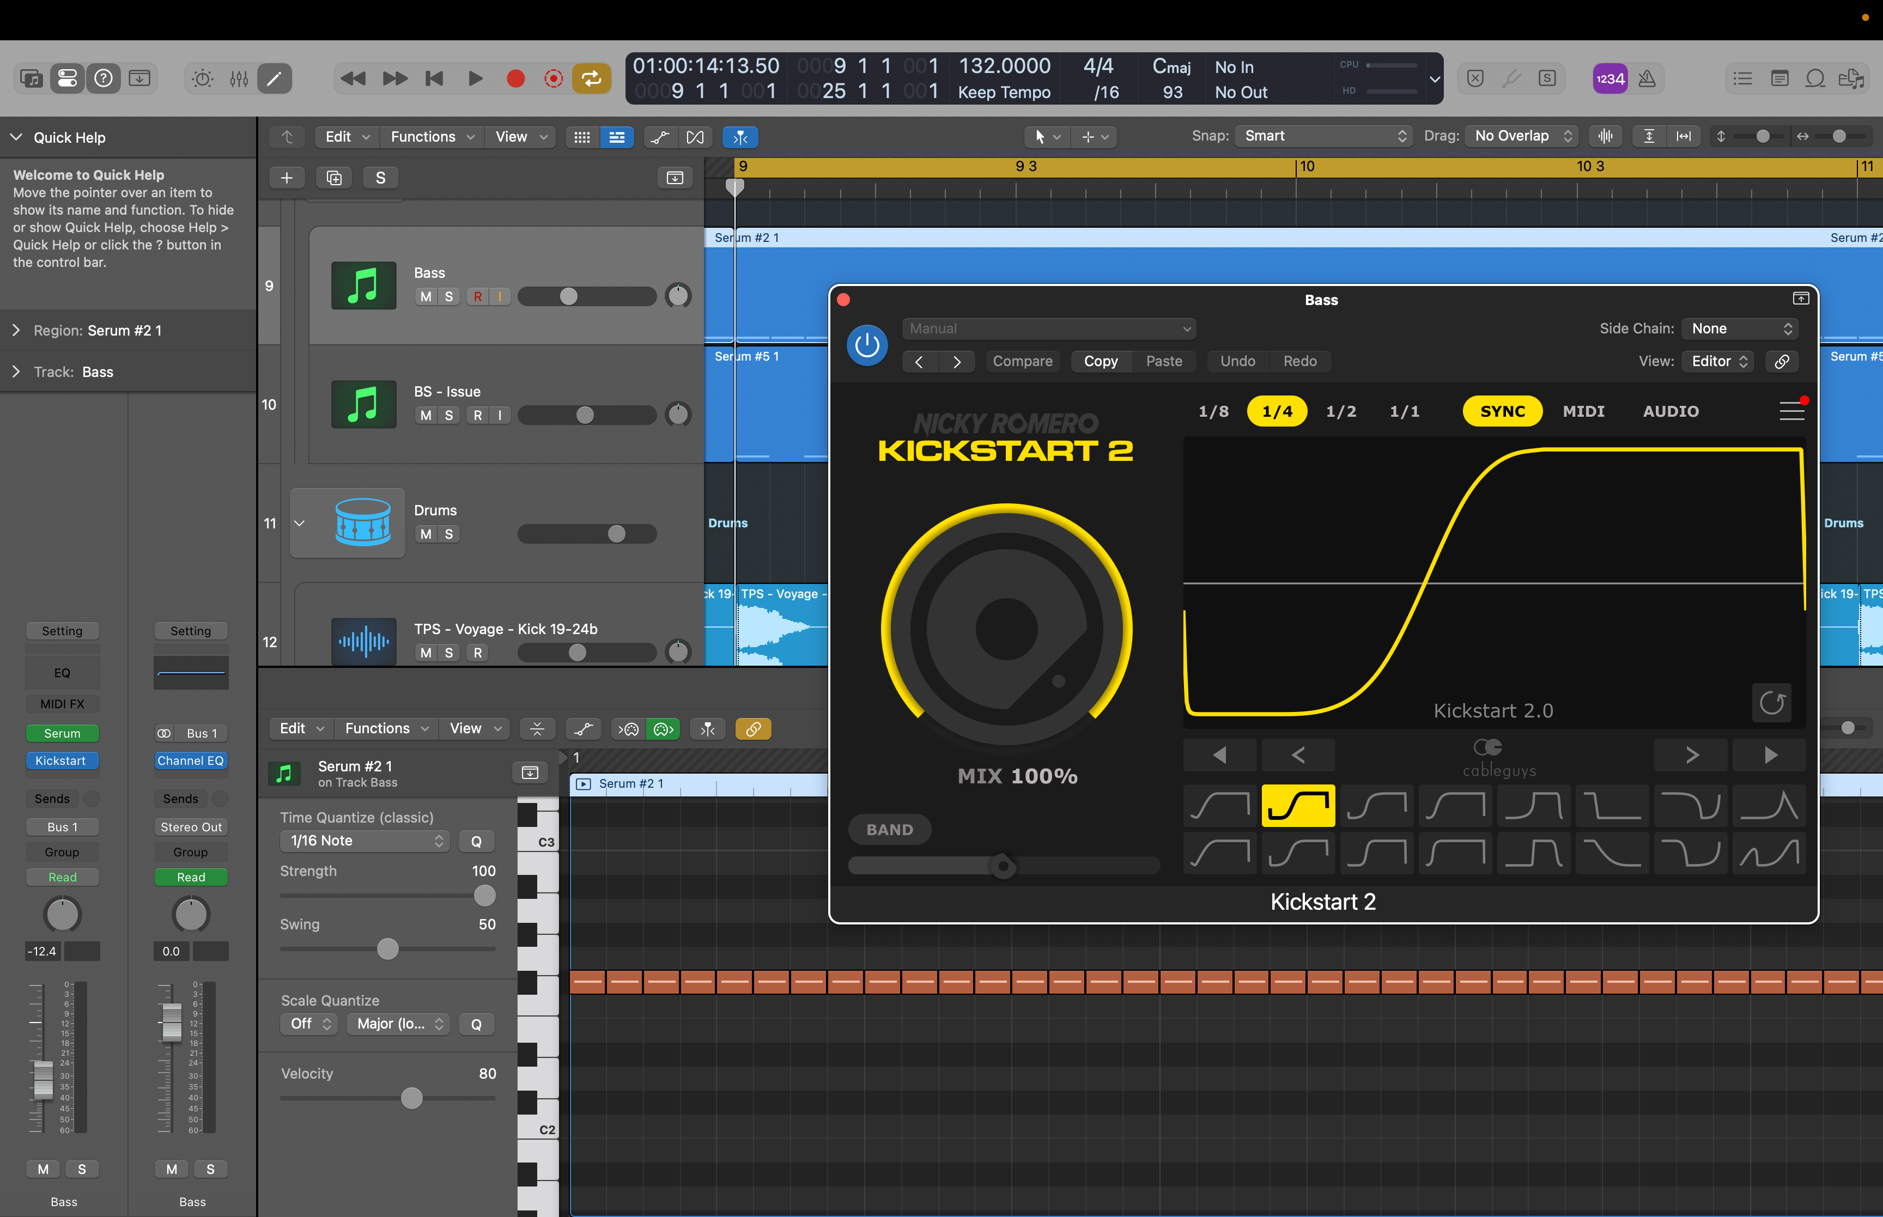Toggle the metronome click icon
Screen dimensions: 1883x1217
(x=1647, y=78)
